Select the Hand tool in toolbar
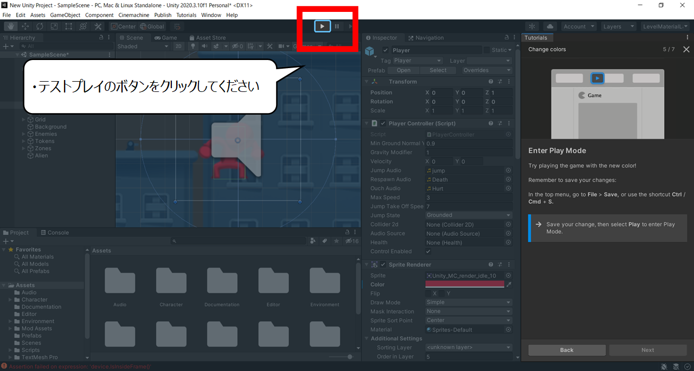 [10, 26]
